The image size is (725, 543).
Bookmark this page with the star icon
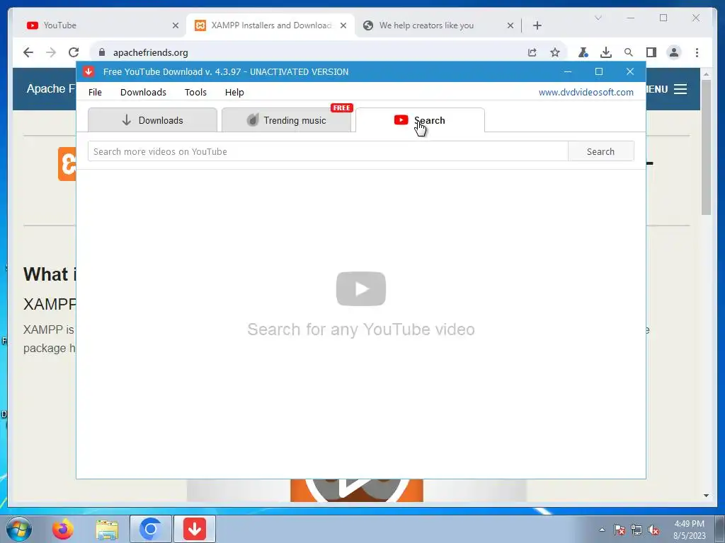coord(555,52)
